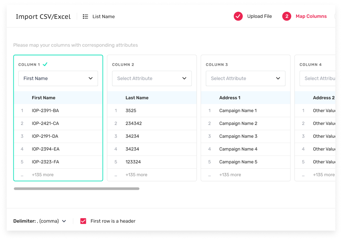This screenshot has width=342, height=240.
Task: Click the Import CSV/Excel title
Action: pyautogui.click(x=43, y=16)
